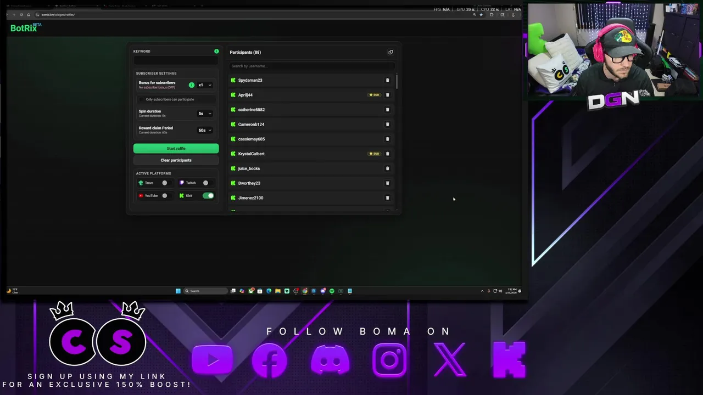The image size is (703, 395).
Task: Select participant name Jimenez2100
Action: click(250, 198)
